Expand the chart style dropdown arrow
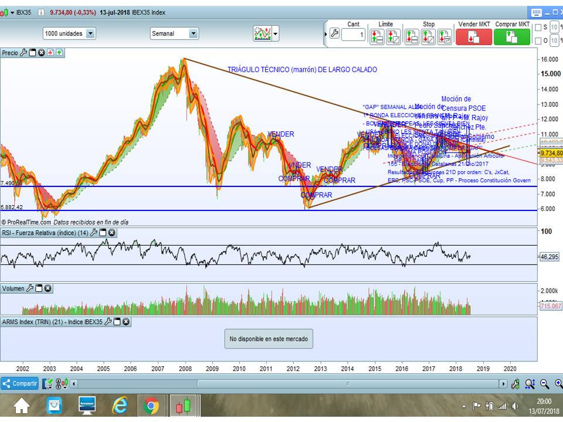The width and height of the screenshot is (563, 422). pyautogui.click(x=275, y=33)
